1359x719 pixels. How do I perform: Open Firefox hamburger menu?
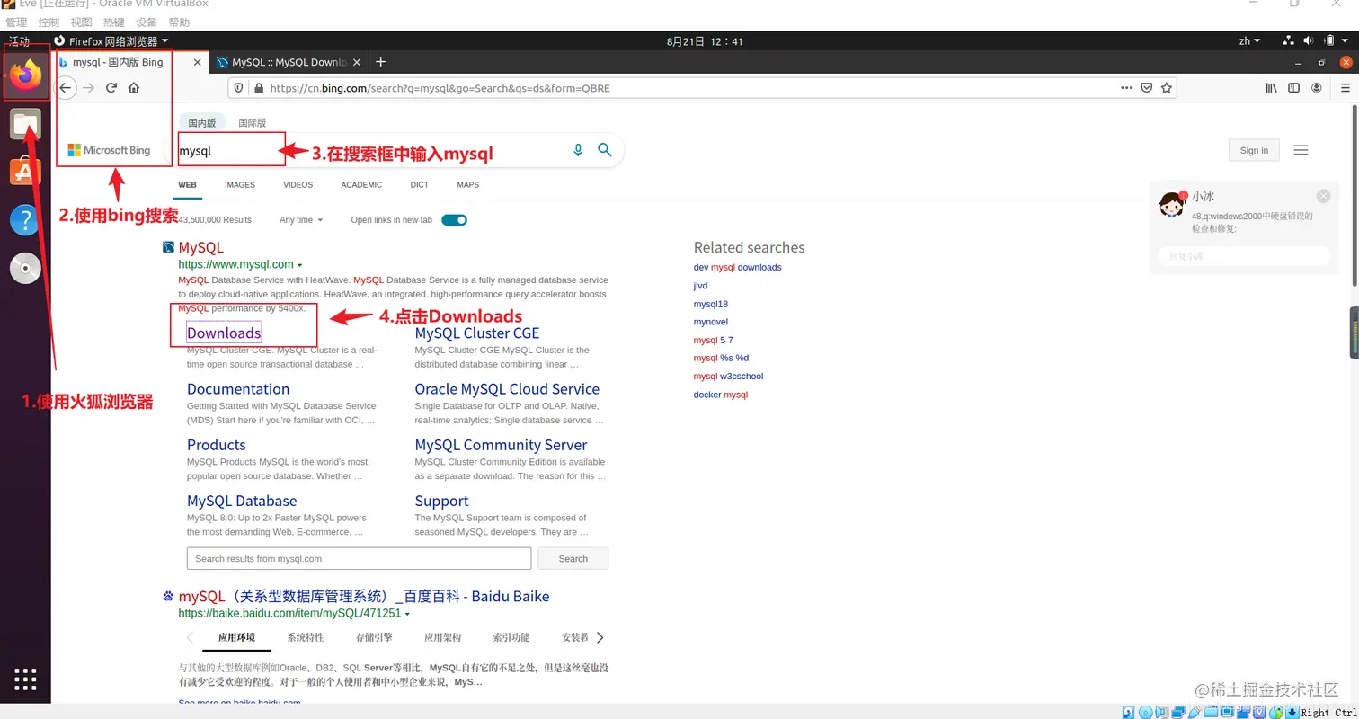click(x=1346, y=88)
